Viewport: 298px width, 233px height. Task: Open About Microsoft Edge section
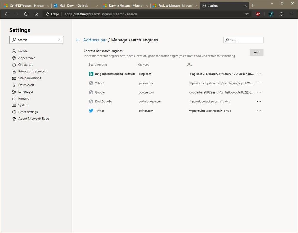30,119
